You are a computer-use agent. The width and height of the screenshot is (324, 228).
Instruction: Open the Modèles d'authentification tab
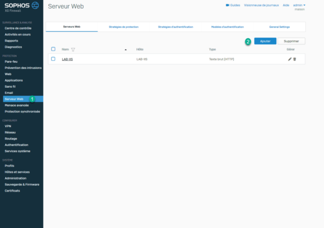(227, 27)
